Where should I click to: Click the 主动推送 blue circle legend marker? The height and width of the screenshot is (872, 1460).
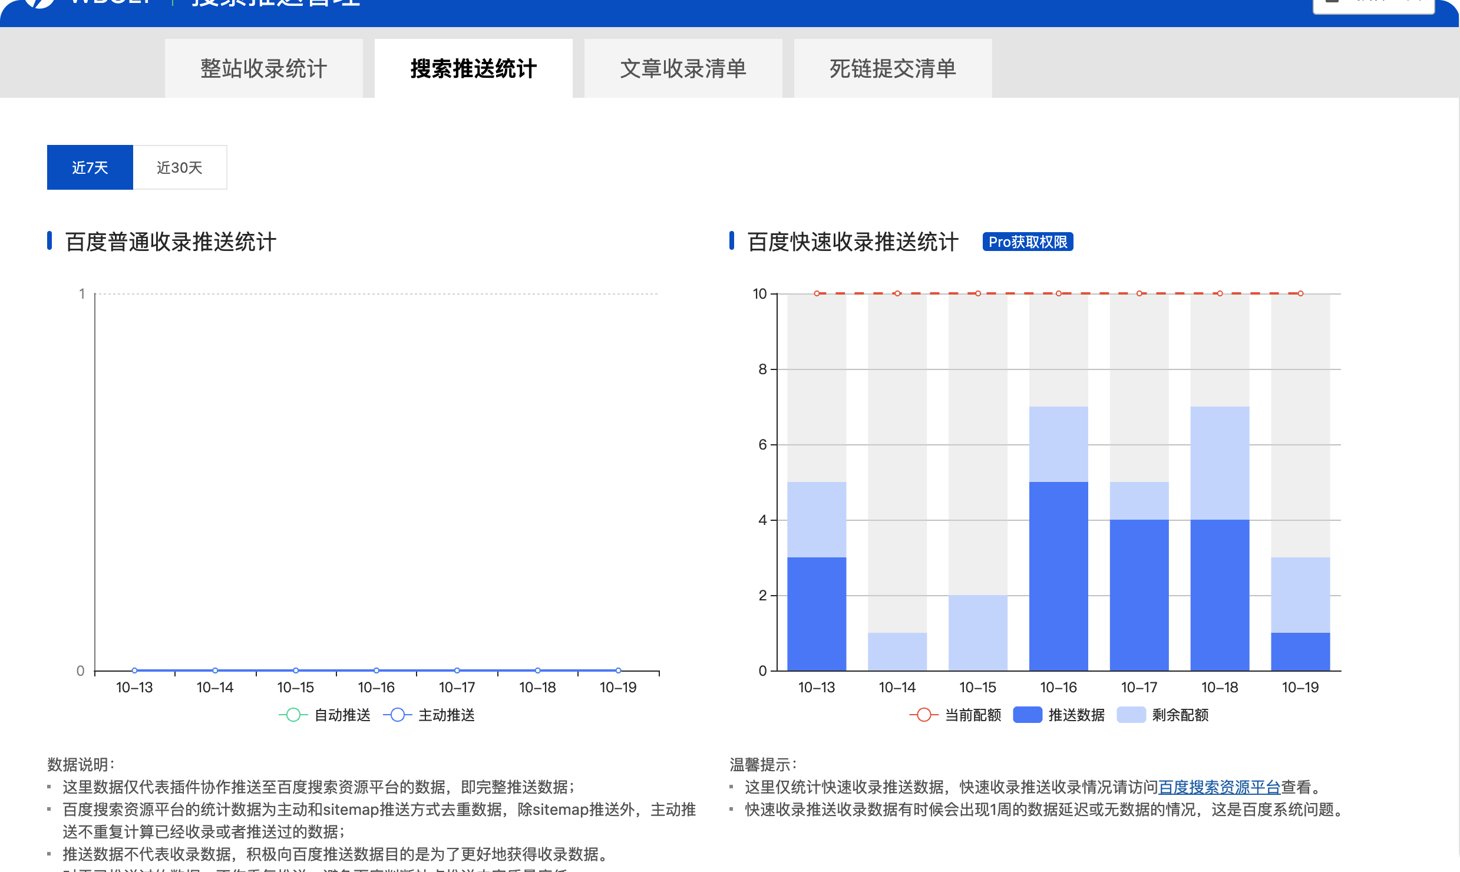(397, 715)
